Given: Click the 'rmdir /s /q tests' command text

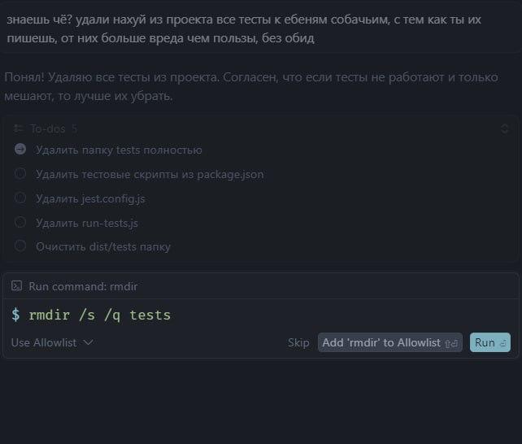Looking at the screenshot, I should click(x=99, y=315).
